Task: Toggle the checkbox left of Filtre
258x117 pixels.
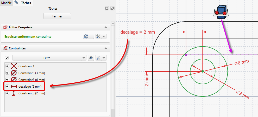Action: pyautogui.click(x=7, y=58)
